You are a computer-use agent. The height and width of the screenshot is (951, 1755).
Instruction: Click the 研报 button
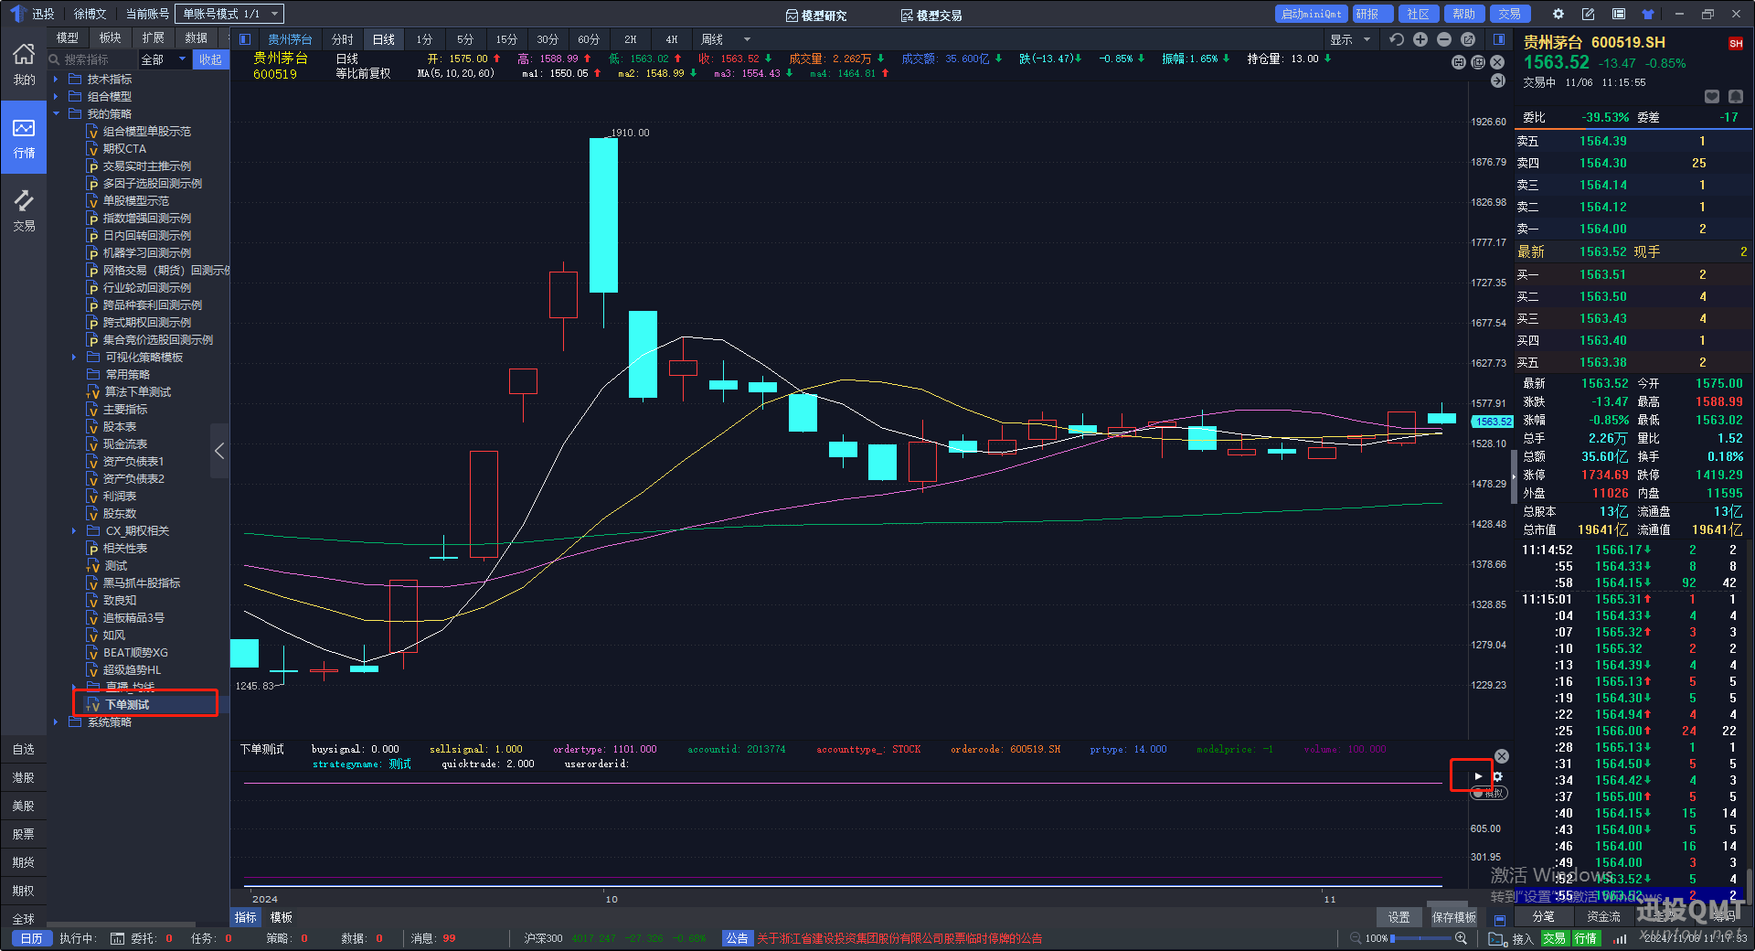pos(1372,14)
